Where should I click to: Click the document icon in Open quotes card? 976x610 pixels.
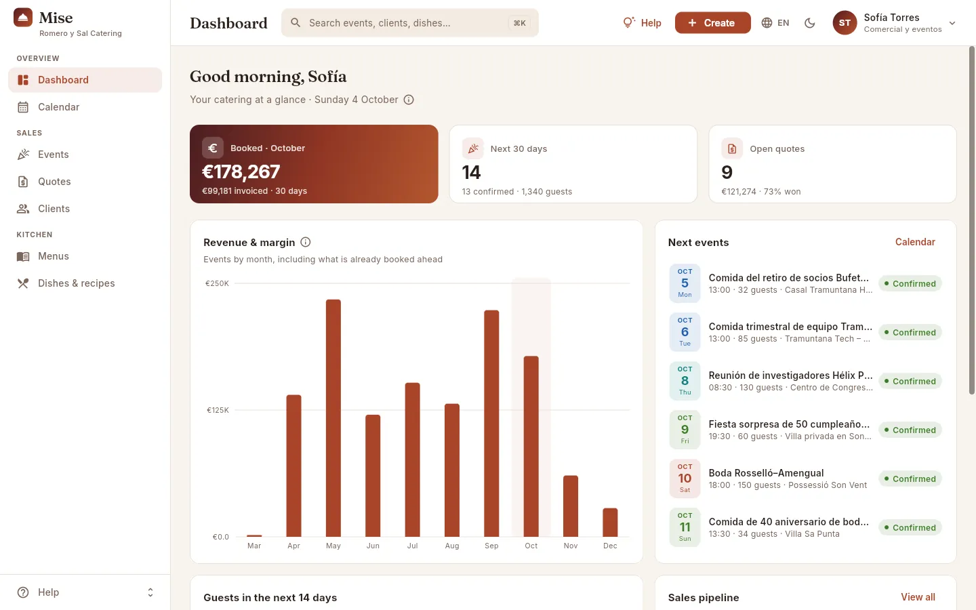point(732,148)
